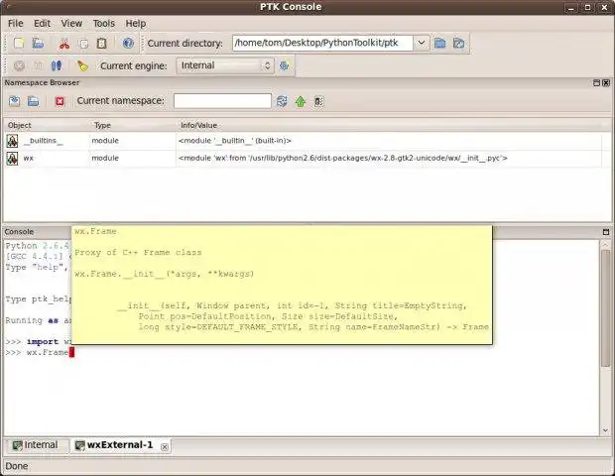Screen dimensions: 615x476
Task: Sort by the Type column header
Action: pyautogui.click(x=133, y=126)
